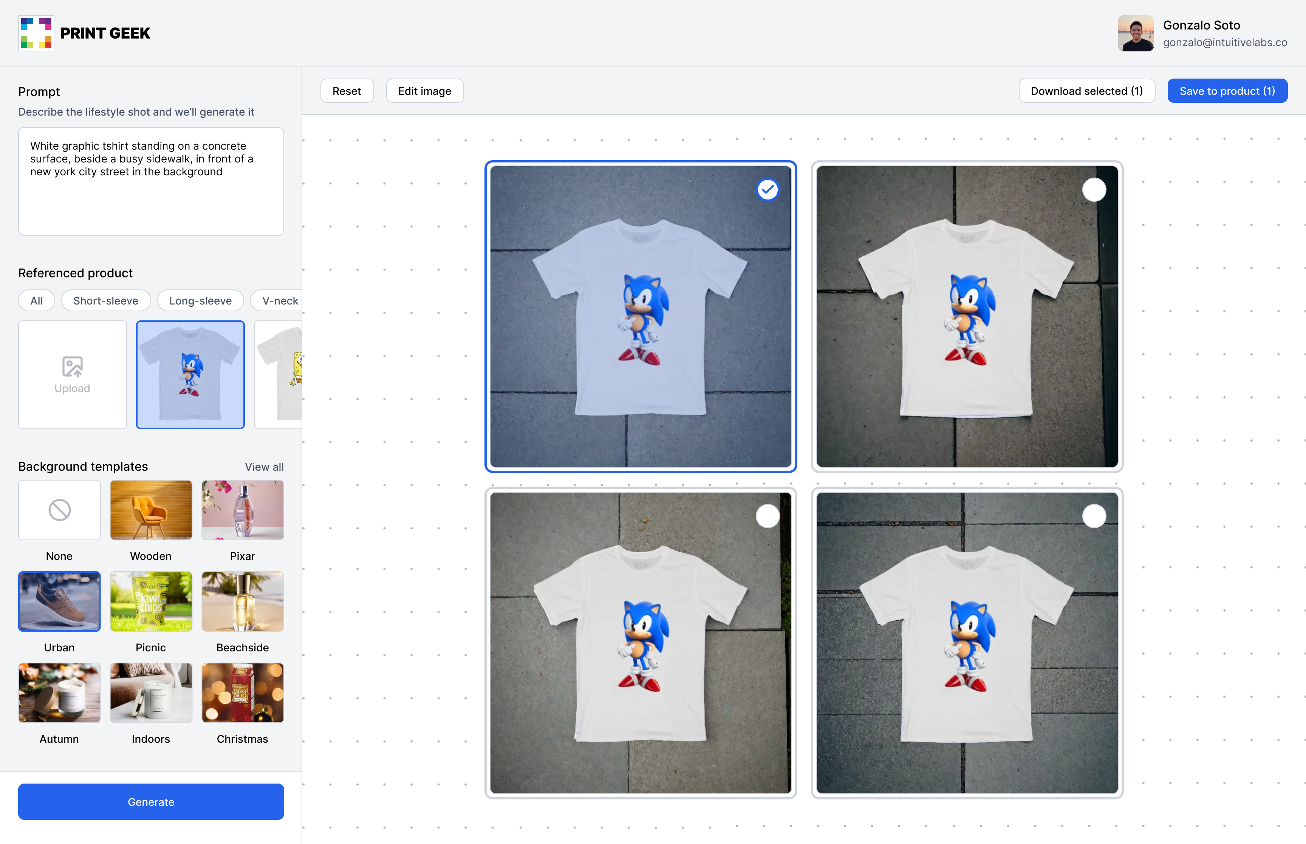The image size is (1306, 844).
Task: Click Save to product (1) button
Action: 1227,91
